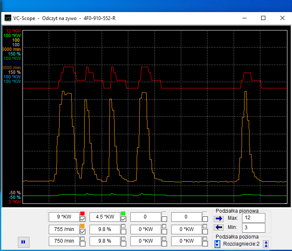Click the blue double-arrow icon left of Rozciagniecie
This screenshot has height=251, width=292.
tap(217, 244)
